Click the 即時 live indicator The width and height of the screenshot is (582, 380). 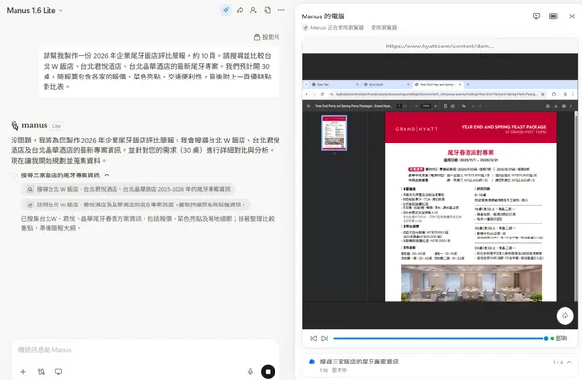(x=559, y=338)
